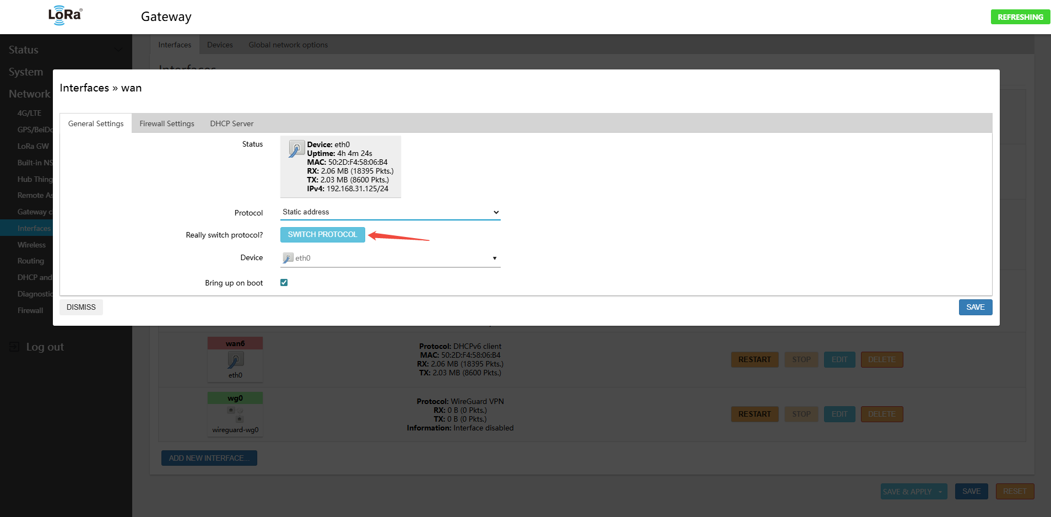Dismiss the wan interface dialog
The image size is (1051, 517).
coord(81,307)
